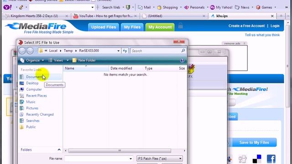This screenshot has width=292, height=164.
Task: Click the shield icon in Yahoo toolbar
Action: 128,7
